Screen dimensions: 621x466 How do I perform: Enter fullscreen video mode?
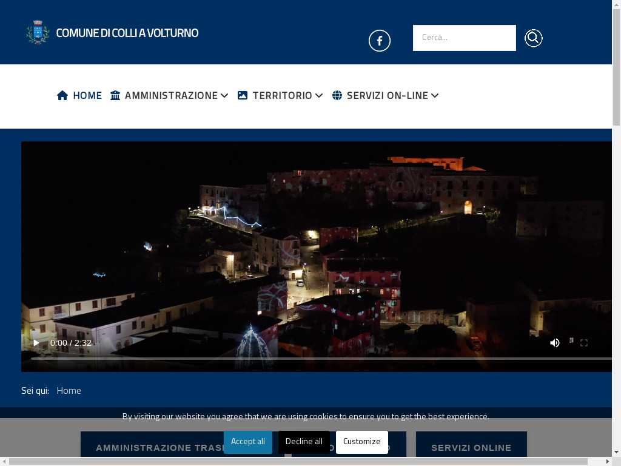584,343
